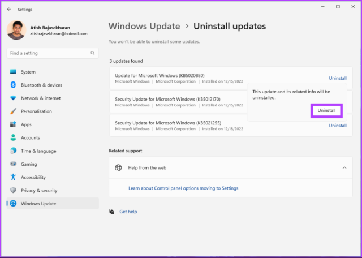Click the Network wifi icon
Viewport: 362px width, 258px height.
(x=13, y=98)
